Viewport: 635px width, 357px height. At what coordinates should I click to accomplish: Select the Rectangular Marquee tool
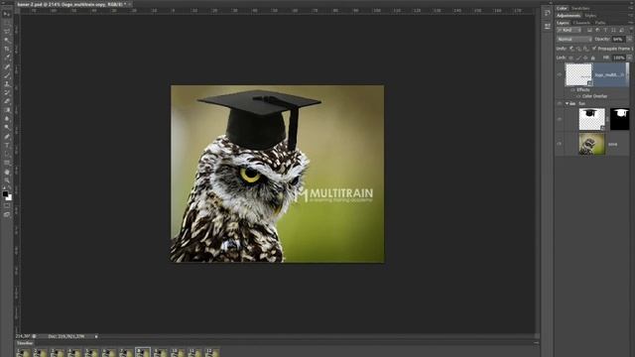7,22
